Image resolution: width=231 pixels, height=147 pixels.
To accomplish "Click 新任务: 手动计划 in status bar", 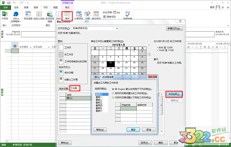I will click(x=22, y=145).
